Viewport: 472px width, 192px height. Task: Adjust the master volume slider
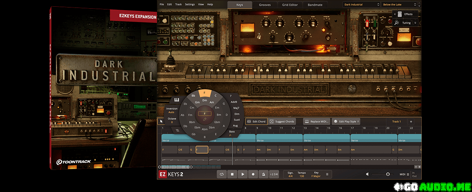tap(387, 174)
